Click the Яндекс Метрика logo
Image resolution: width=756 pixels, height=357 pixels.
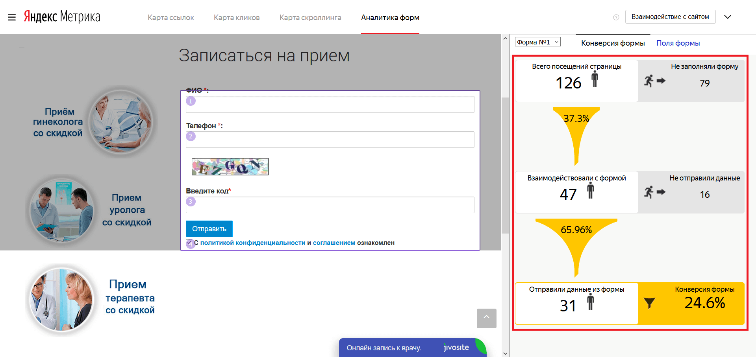pos(62,17)
